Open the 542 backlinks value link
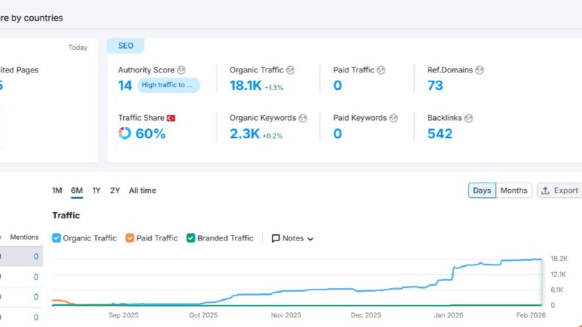Screen dimensions: 582x327 440,133
